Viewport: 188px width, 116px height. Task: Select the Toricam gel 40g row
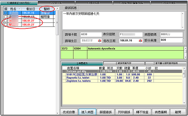pos(122,71)
